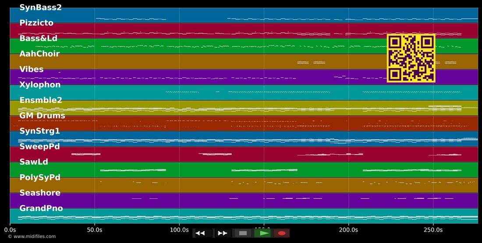Select the Seashore track label
The height and width of the screenshot is (243, 482).
40,193
